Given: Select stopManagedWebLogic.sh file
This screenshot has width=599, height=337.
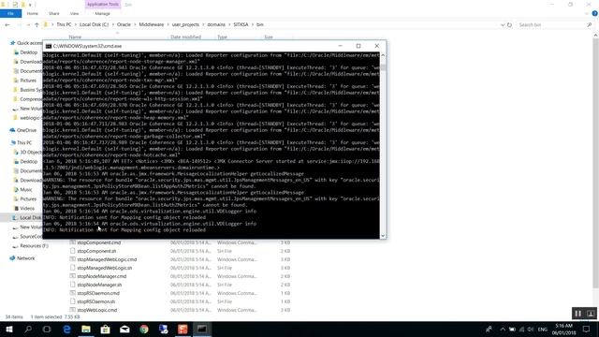Looking at the screenshot, I should [104, 268].
